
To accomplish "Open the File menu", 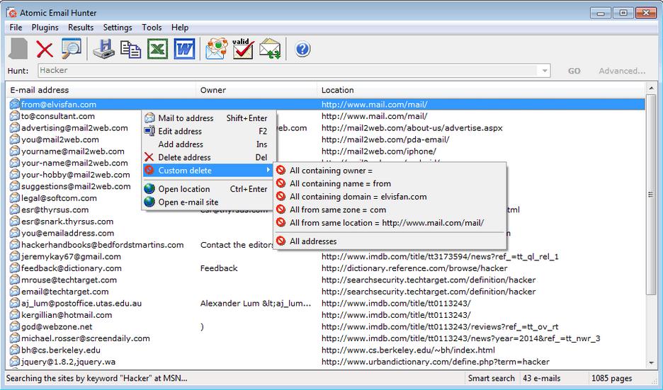I will (16, 28).
